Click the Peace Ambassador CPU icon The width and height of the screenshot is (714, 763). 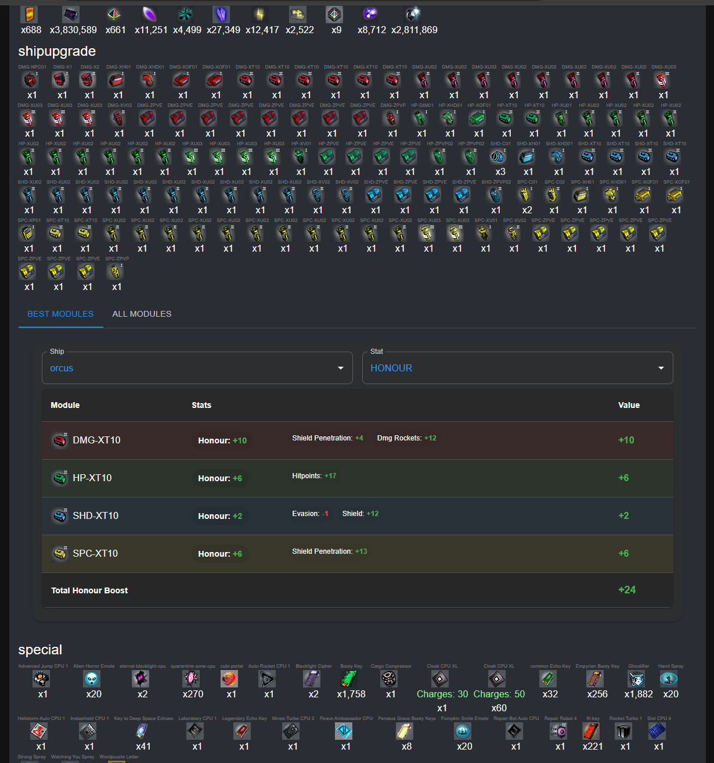(344, 730)
